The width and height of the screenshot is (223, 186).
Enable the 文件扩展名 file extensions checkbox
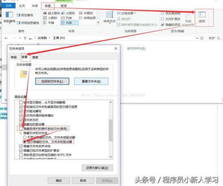[x=163, y=19]
